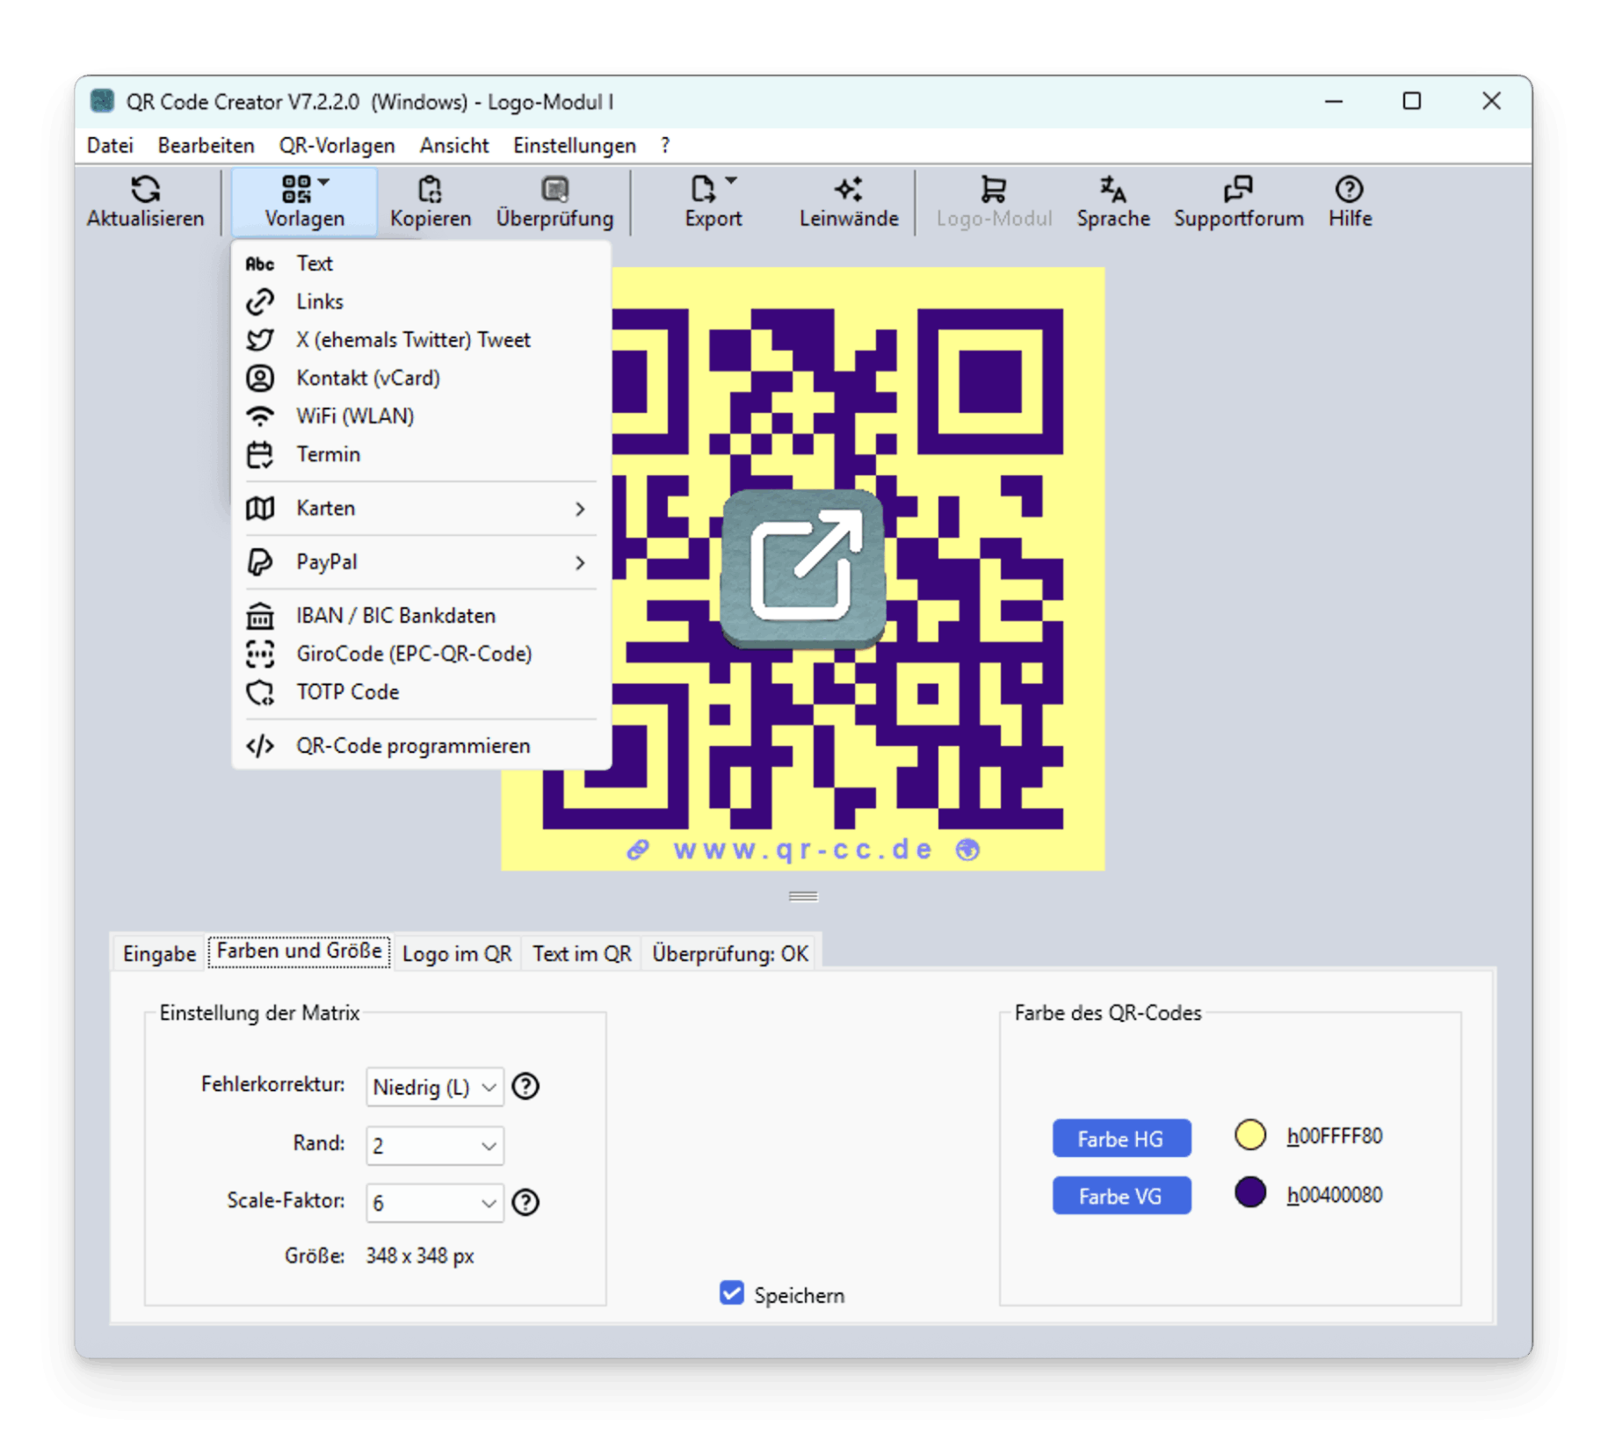Expand the PayPal submenu
The image size is (1608, 1433).
pyautogui.click(x=420, y=562)
